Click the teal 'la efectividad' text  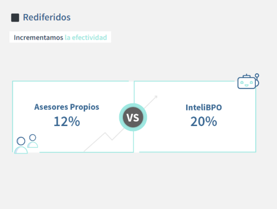[x=86, y=37]
